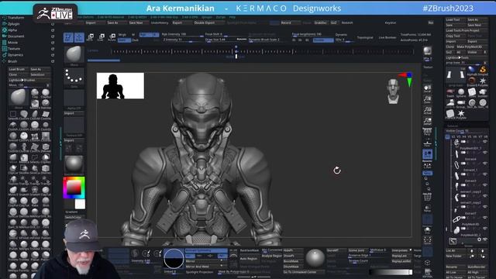Image resolution: width=496 pixels, height=279 pixels.
Task: Click Copy Tool button
Action: 456,36
